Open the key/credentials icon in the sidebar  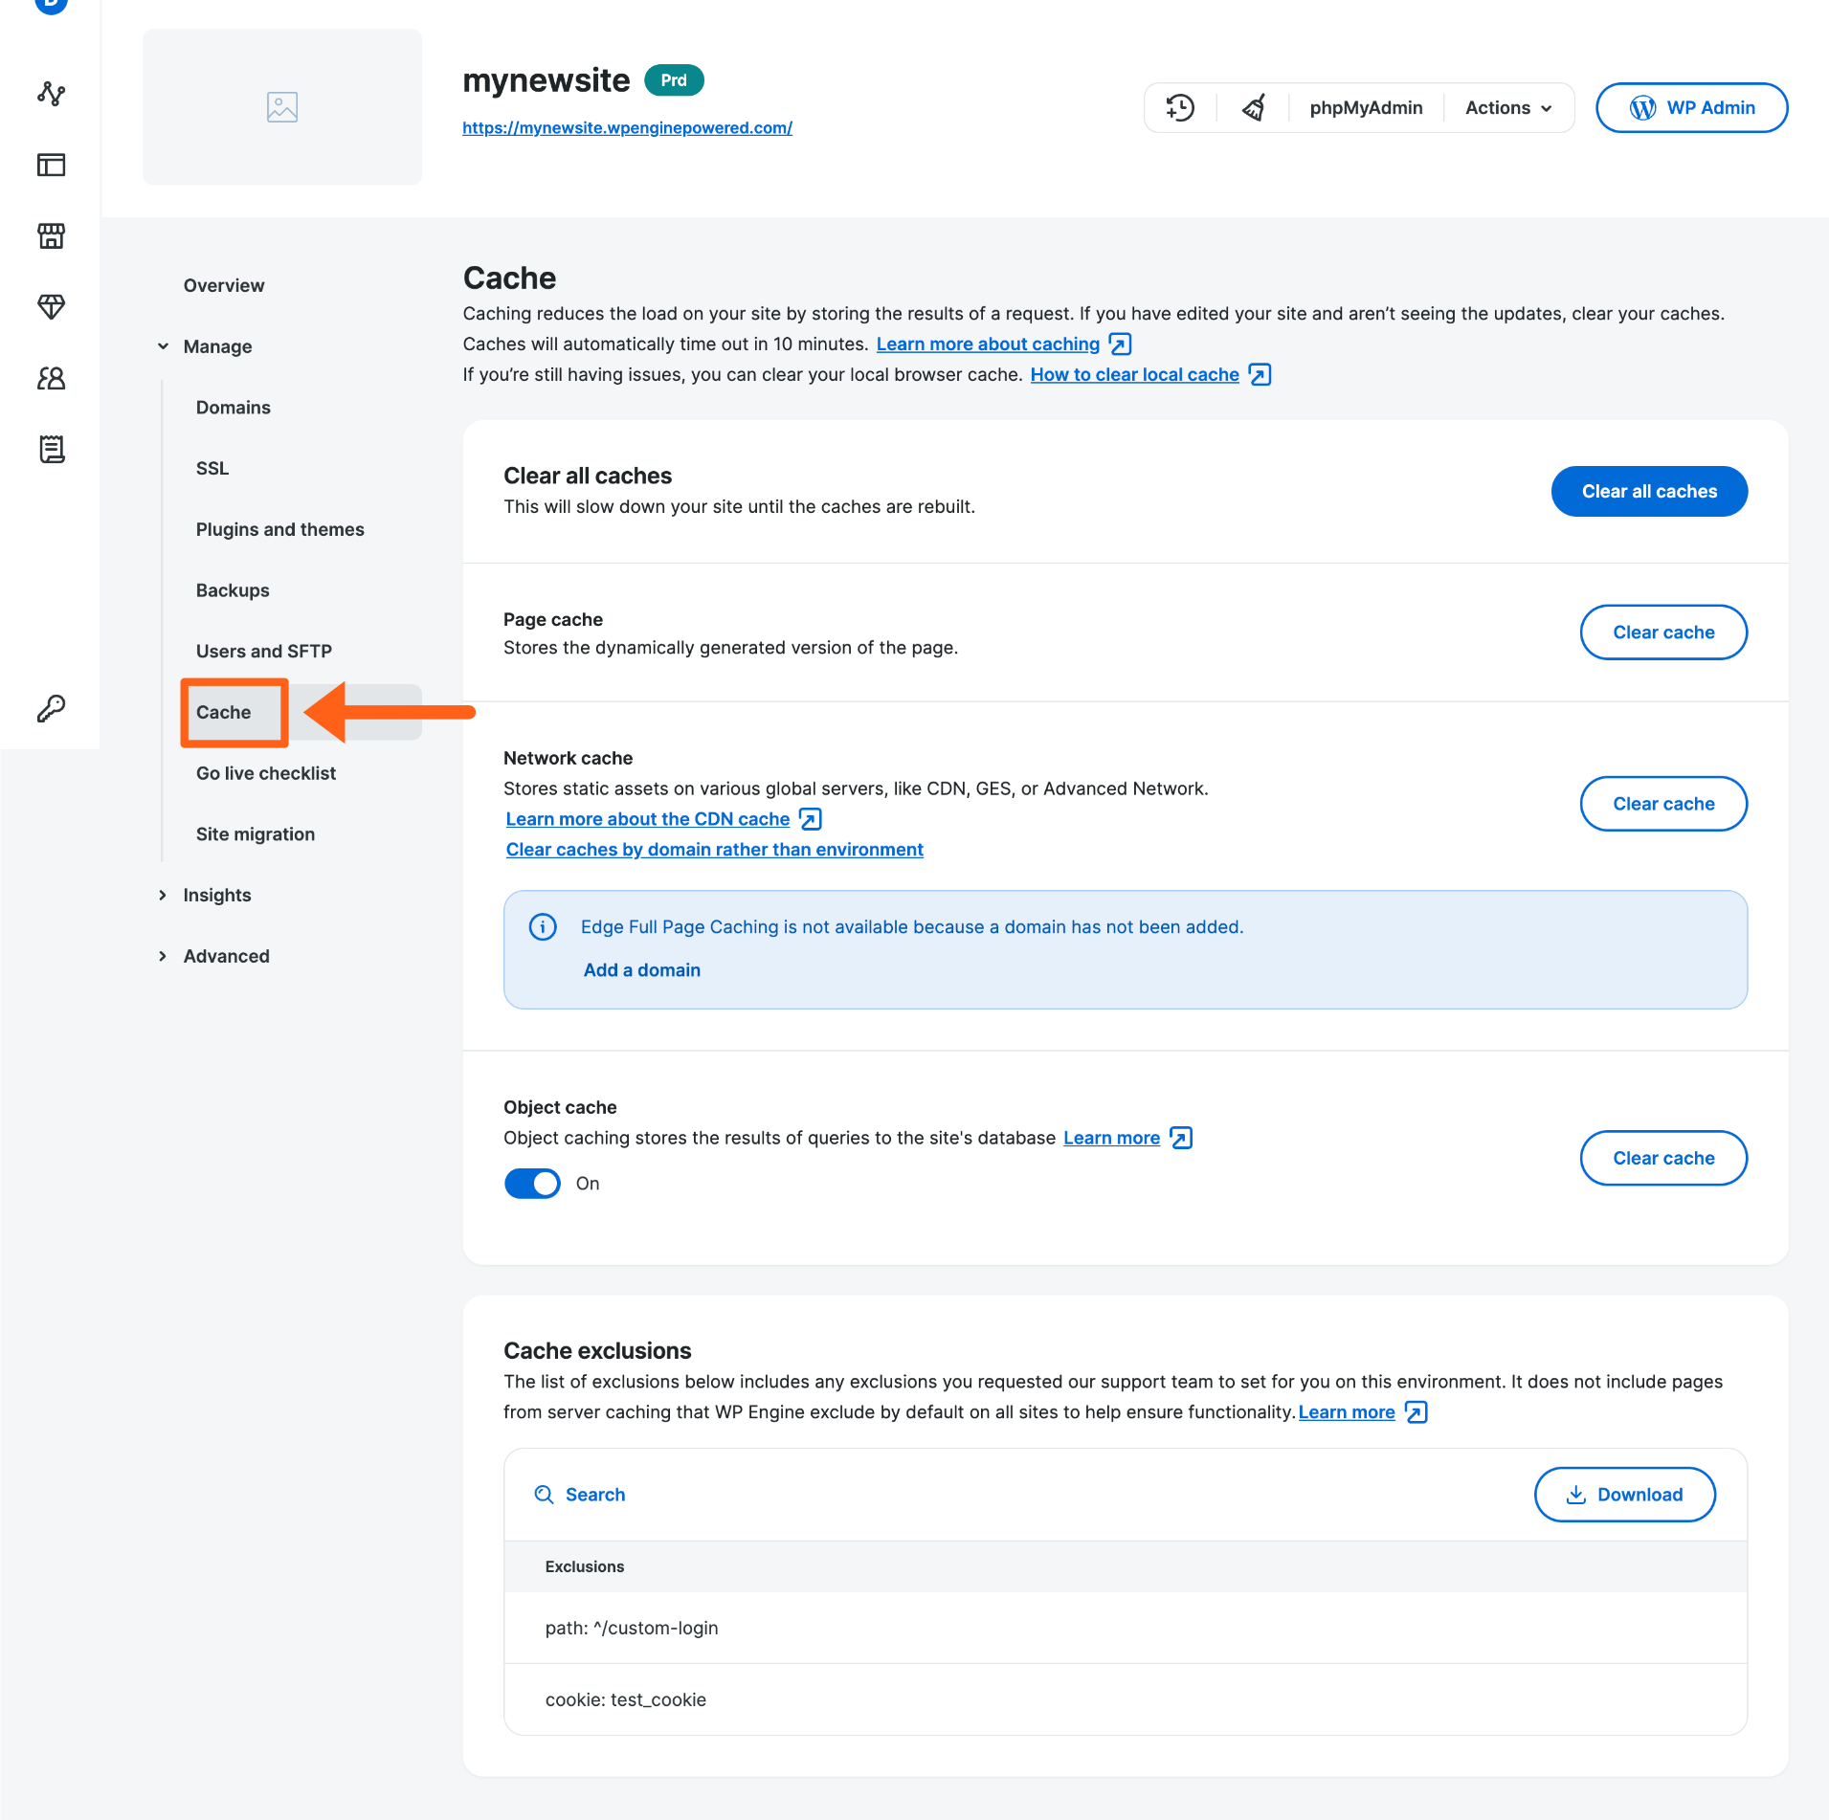click(51, 709)
